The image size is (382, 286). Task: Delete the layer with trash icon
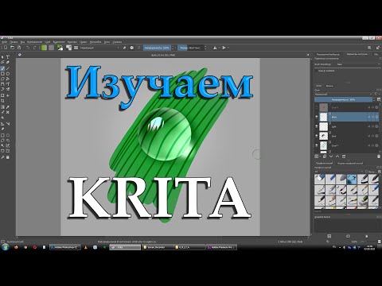point(379,157)
